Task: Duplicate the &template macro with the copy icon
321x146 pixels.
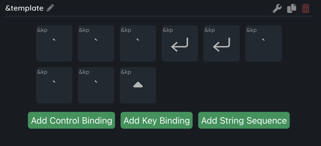Action: coord(292,8)
